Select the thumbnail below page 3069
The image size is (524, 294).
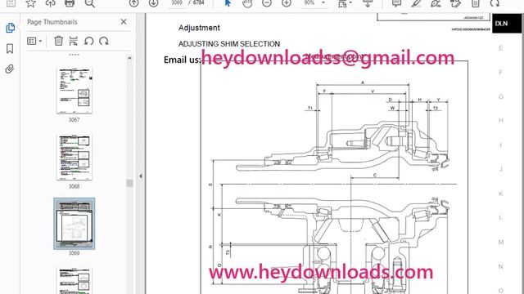pyautogui.click(x=75, y=281)
